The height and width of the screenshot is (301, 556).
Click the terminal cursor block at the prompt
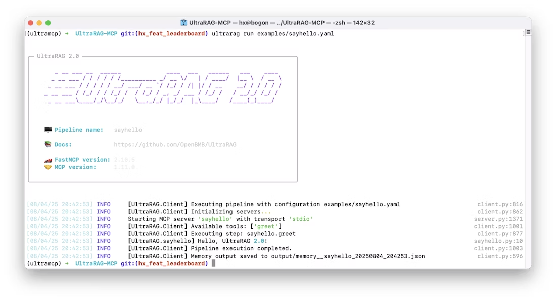[214, 264]
